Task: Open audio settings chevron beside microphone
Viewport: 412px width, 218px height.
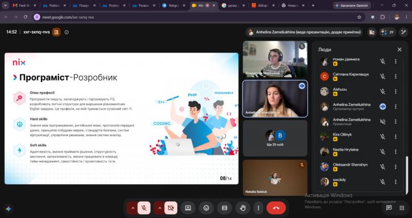Action: 133,208
